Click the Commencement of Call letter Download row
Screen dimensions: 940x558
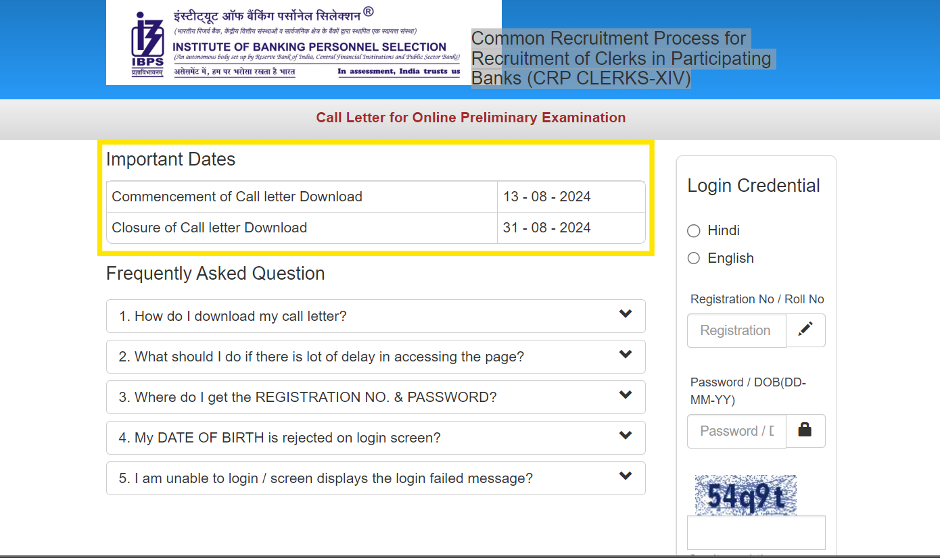[x=237, y=197]
